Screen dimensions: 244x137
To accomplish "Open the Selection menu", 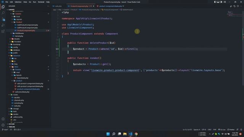I will click(18, 2).
